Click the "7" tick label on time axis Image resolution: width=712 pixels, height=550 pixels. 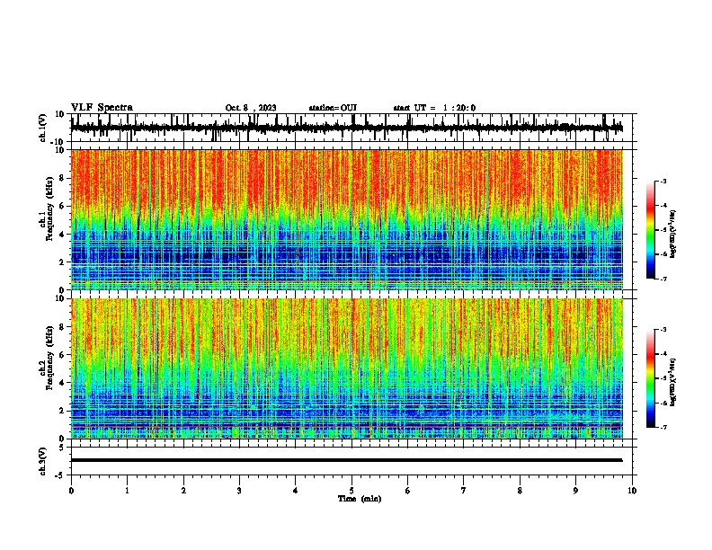click(x=464, y=491)
